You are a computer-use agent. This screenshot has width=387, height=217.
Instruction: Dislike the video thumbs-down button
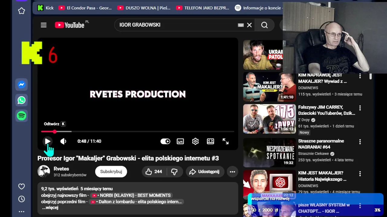coord(174,171)
